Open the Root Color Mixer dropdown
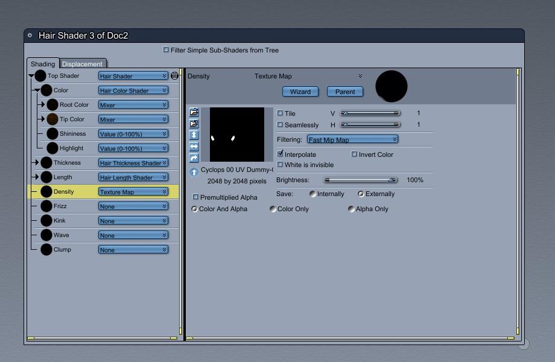 [133, 105]
